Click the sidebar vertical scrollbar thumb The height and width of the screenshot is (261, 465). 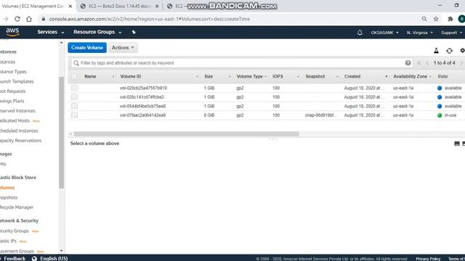[61, 133]
